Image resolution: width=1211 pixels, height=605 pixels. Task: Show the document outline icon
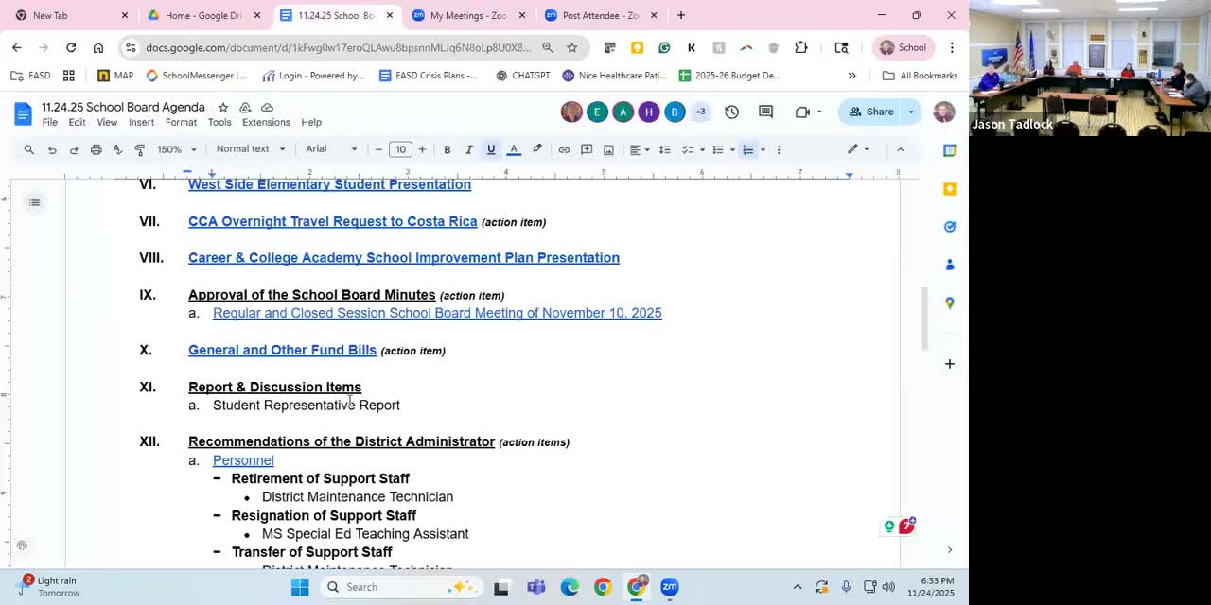(35, 202)
